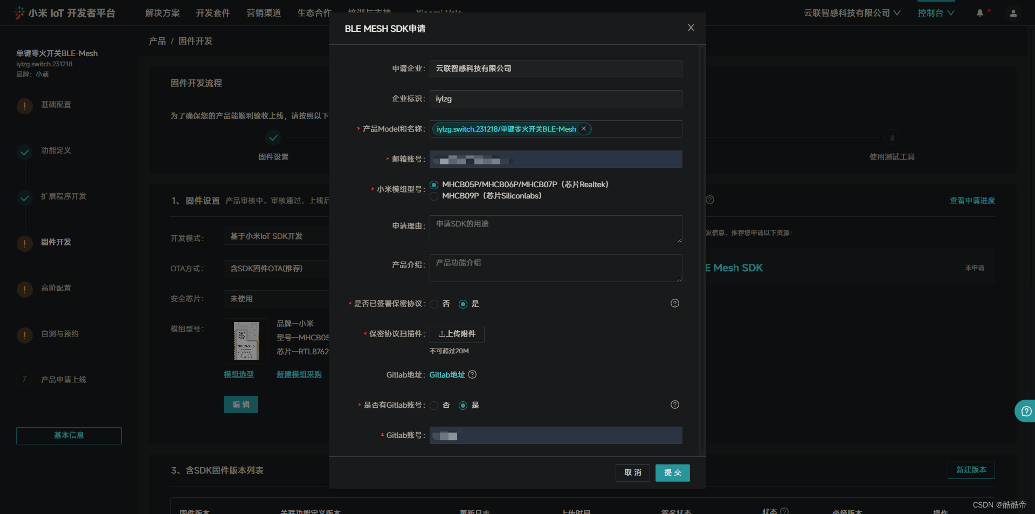Click the notification bell icon
Screen dimensions: 1035x514
point(980,13)
